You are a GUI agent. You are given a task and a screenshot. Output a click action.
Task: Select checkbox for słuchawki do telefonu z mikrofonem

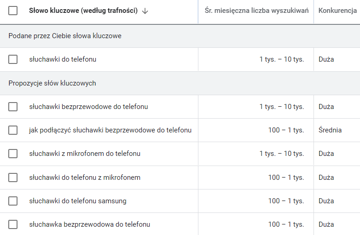(x=13, y=178)
